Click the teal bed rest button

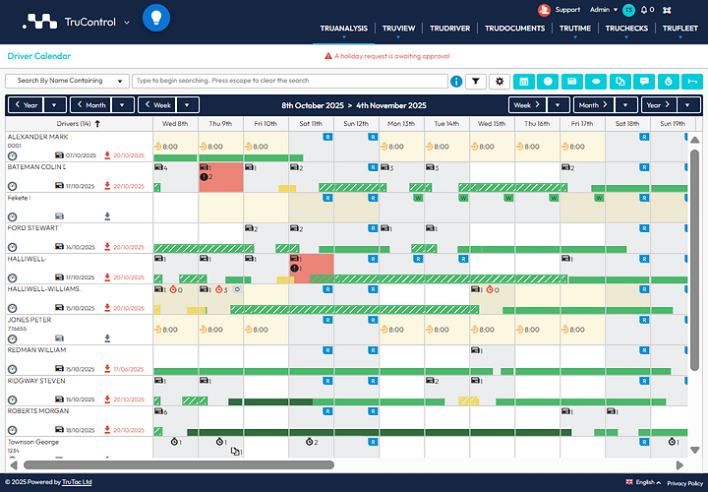[692, 82]
